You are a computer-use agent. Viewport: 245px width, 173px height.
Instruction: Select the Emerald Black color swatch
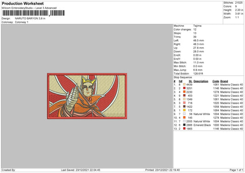(184, 125)
